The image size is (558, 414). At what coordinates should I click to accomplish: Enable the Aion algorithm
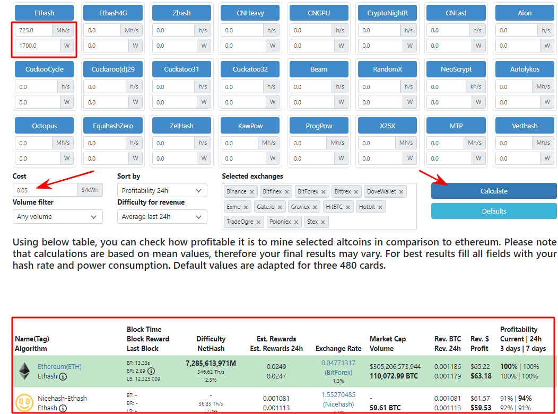(x=525, y=13)
